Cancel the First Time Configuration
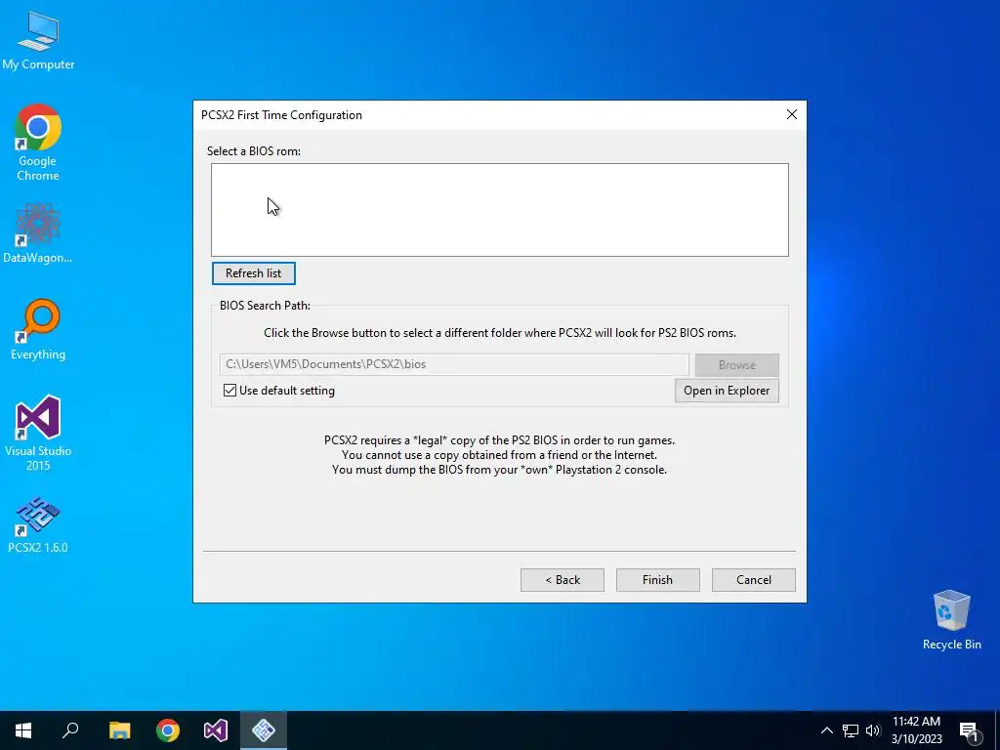The image size is (1000, 750). click(753, 580)
